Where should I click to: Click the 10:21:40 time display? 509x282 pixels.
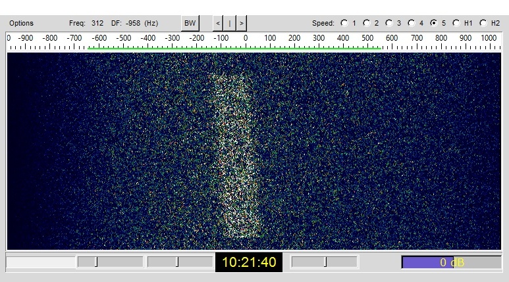[x=249, y=262]
